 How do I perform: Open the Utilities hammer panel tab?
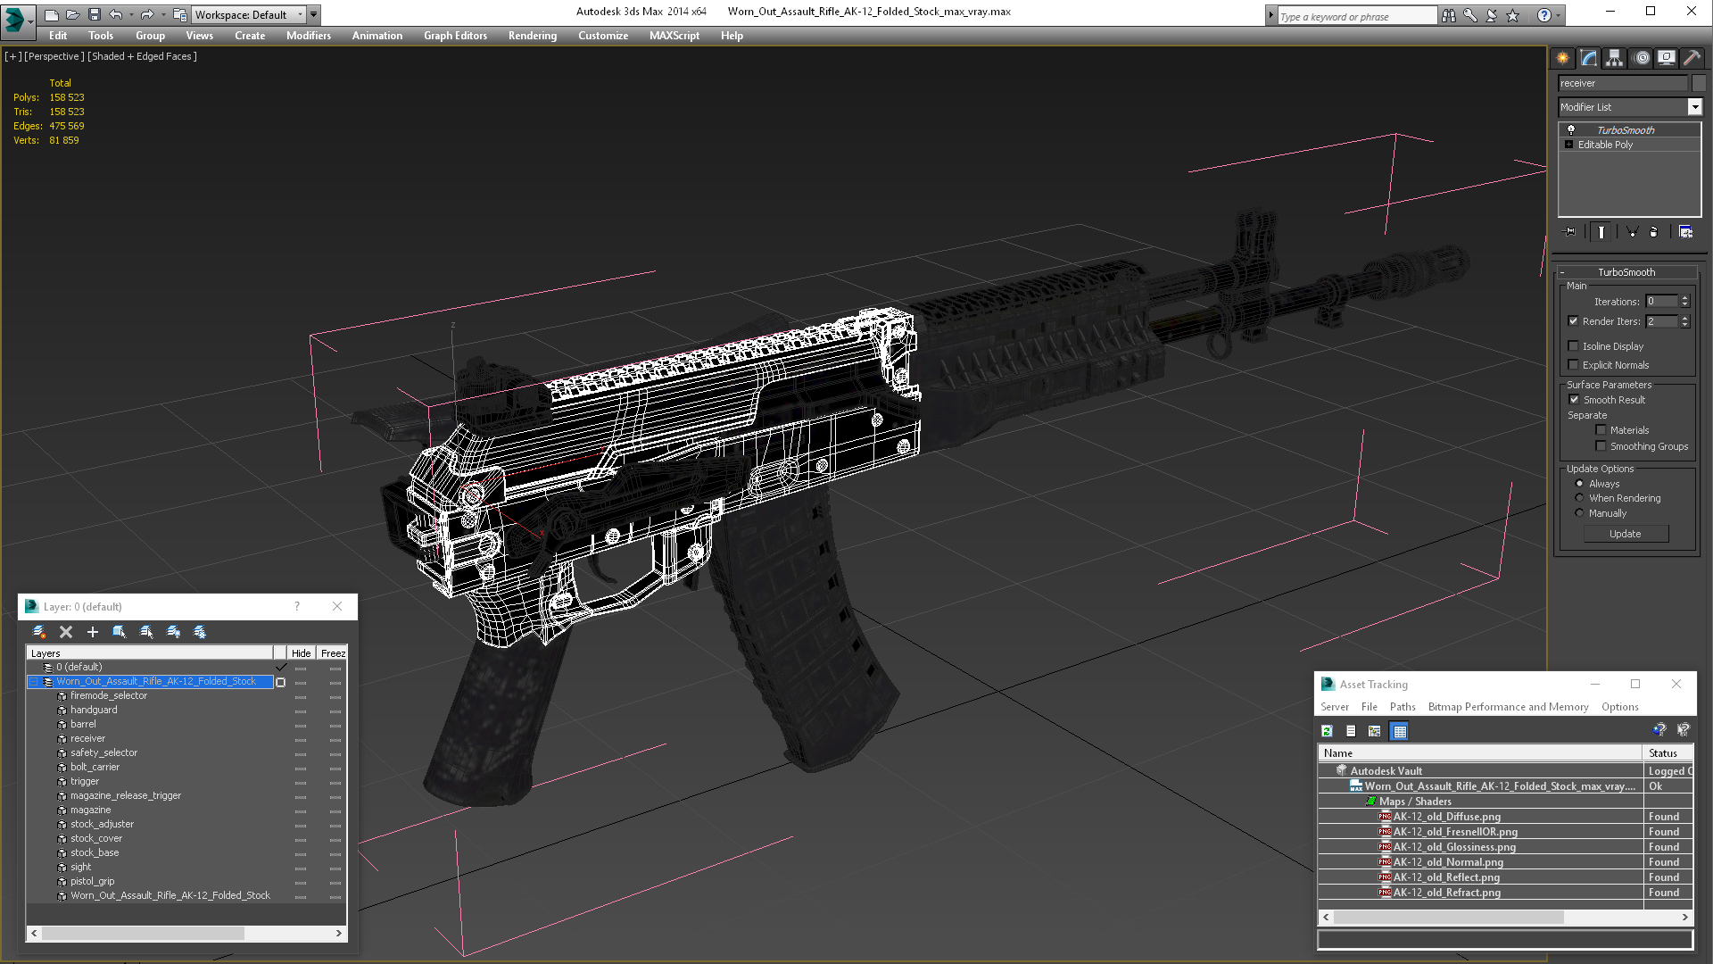1692,58
